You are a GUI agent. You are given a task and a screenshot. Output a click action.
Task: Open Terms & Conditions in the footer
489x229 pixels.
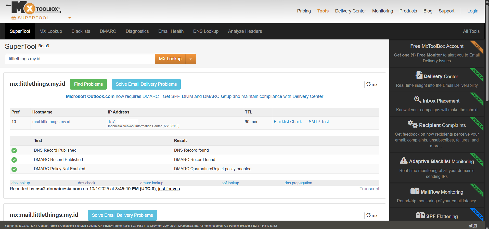point(61,226)
